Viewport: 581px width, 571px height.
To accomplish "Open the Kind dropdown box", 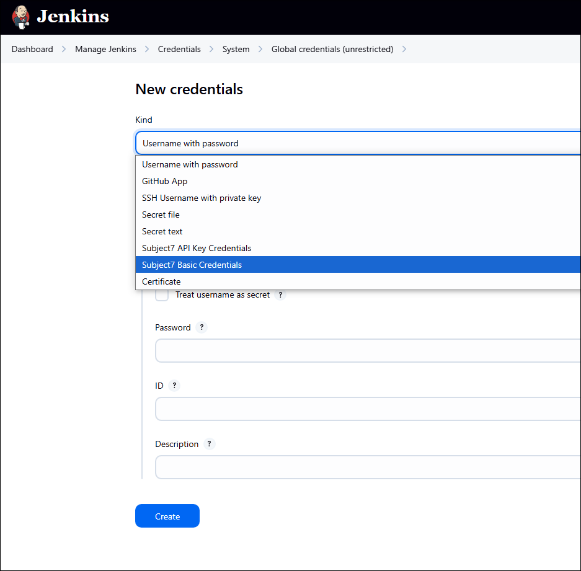I will click(x=358, y=143).
